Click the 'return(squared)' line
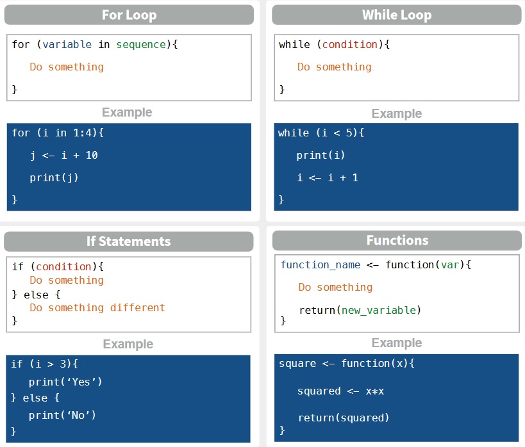Viewport: 525px width, 447px height. pos(344,418)
